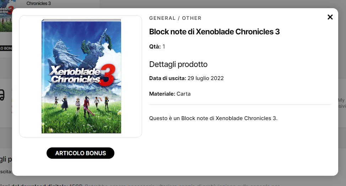Click the Dettagli prodotto heading
The image size is (346, 186).
[x=178, y=64]
